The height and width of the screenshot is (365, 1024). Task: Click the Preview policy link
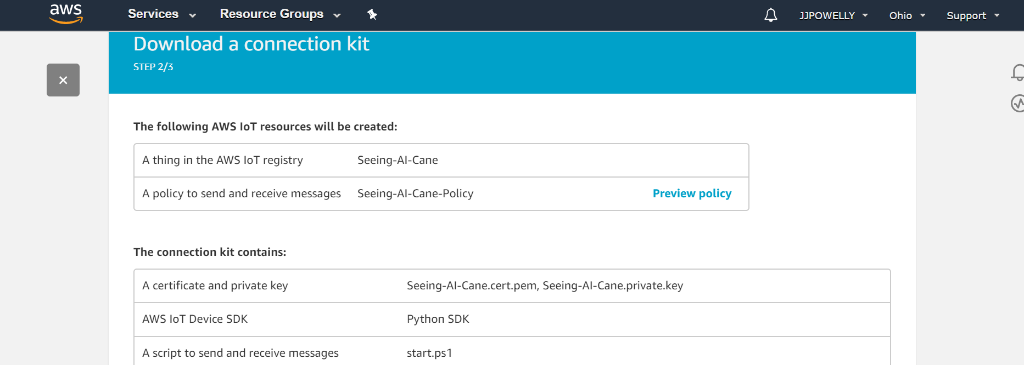coord(692,193)
